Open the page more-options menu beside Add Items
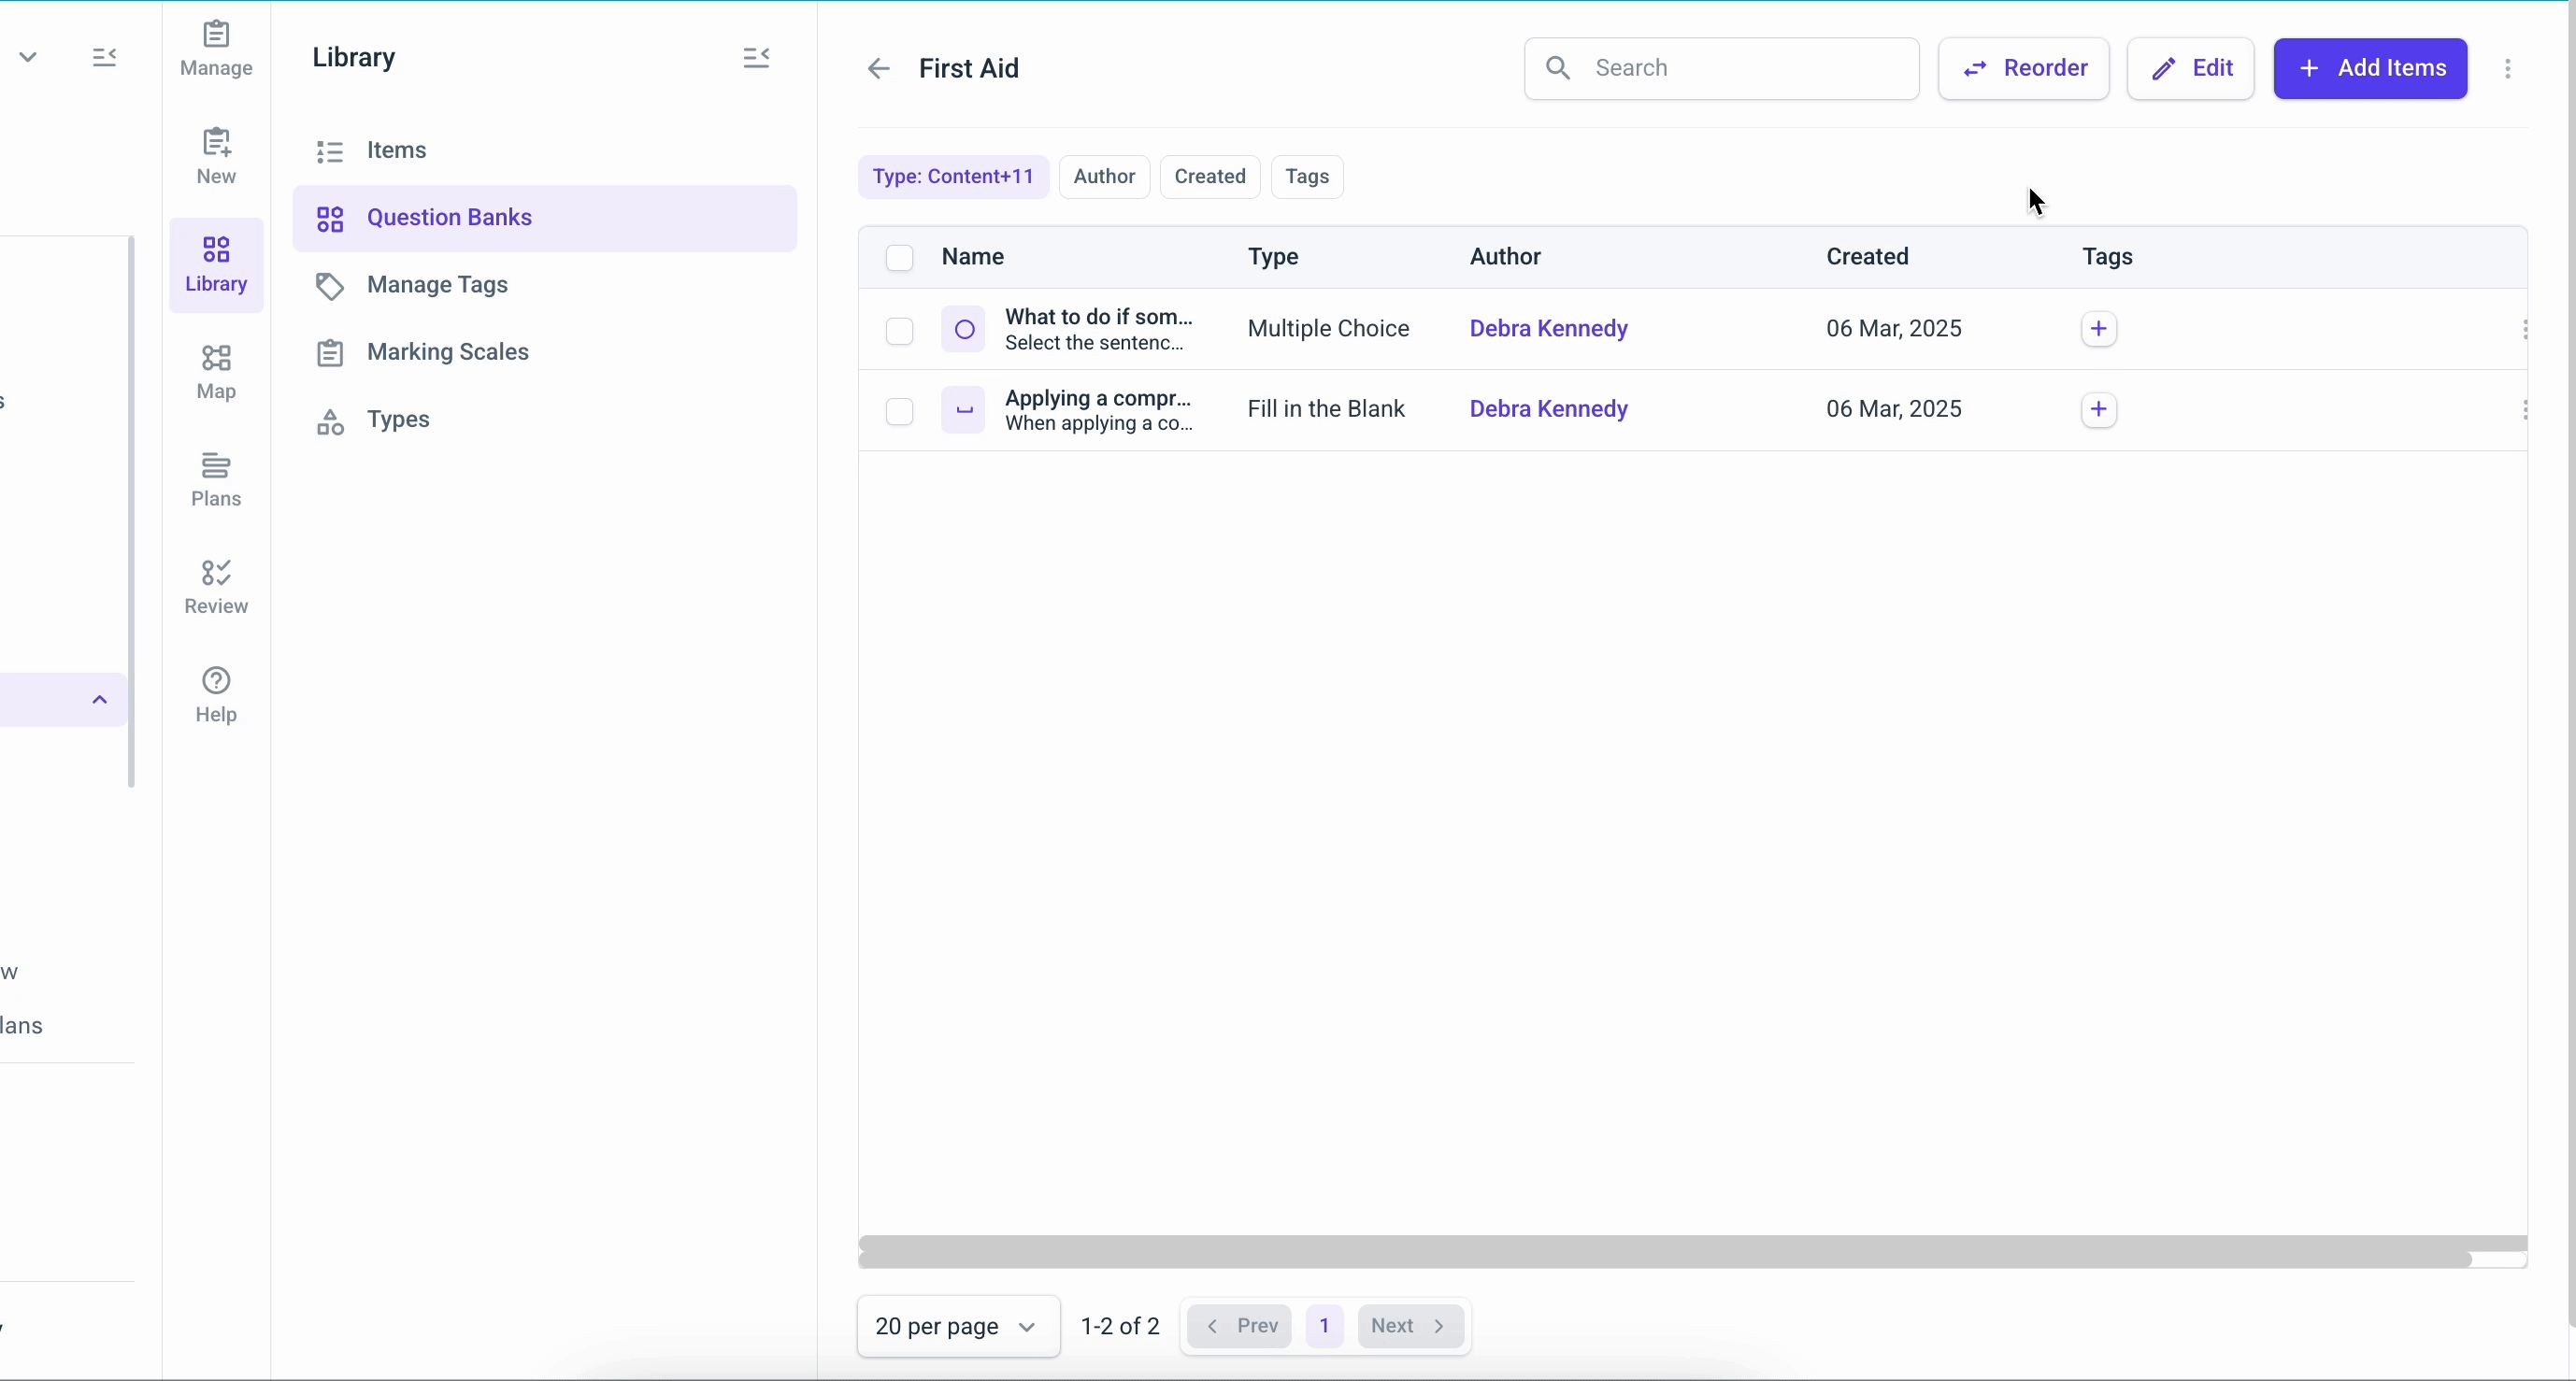 coord(2508,69)
